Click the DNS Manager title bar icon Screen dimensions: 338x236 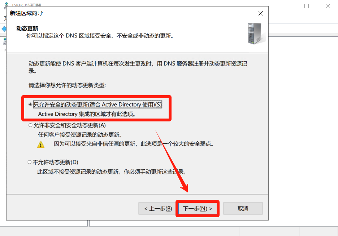[x=6, y=5]
